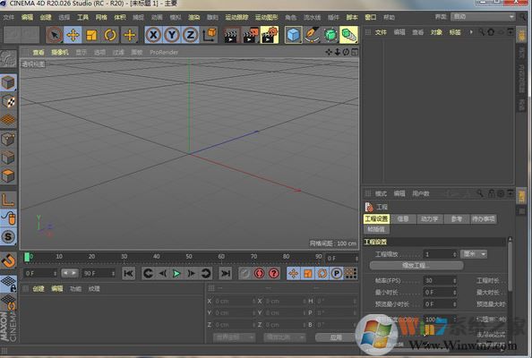Image resolution: width=532 pixels, height=358 pixels.
Task: Click the 90 F end frame field
Action: [x=99, y=273]
